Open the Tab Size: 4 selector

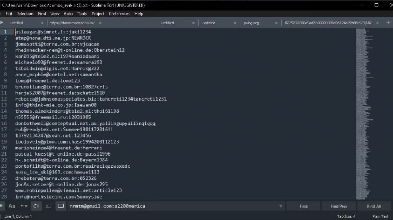point(346,216)
